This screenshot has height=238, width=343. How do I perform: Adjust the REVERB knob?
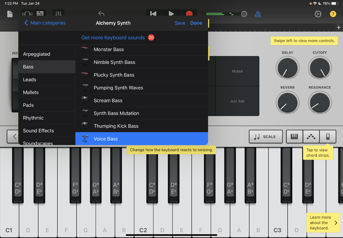click(288, 102)
